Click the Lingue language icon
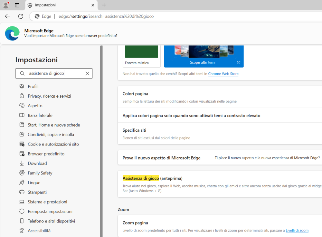The image size is (322, 237). tap(22, 182)
